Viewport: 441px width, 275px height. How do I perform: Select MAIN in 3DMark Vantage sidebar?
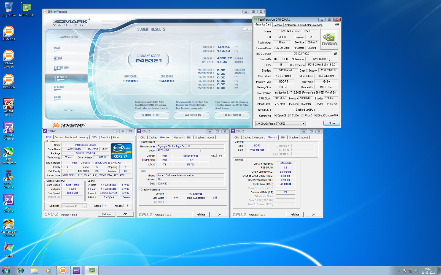[57, 48]
